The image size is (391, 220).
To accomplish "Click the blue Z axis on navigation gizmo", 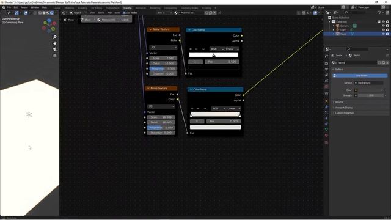I will tap(49, 20).
